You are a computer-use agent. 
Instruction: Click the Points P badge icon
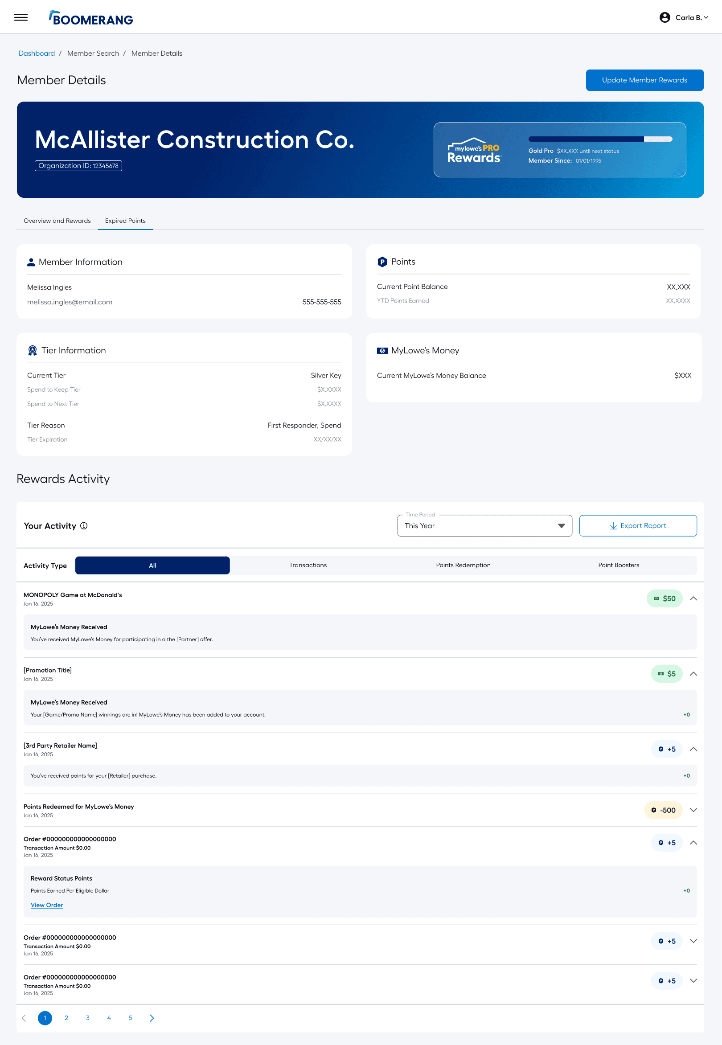[382, 262]
